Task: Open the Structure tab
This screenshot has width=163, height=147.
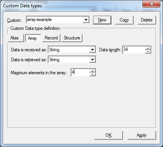Action: pyautogui.click(x=72, y=38)
